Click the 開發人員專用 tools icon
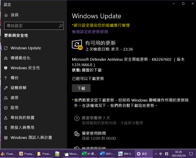Viewport: 196px width, 158px height. click(x=6, y=128)
